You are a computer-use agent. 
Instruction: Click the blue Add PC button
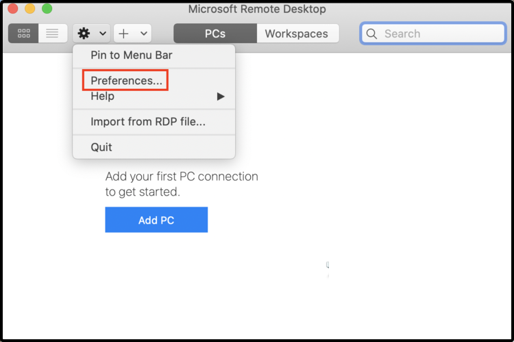coord(156,220)
